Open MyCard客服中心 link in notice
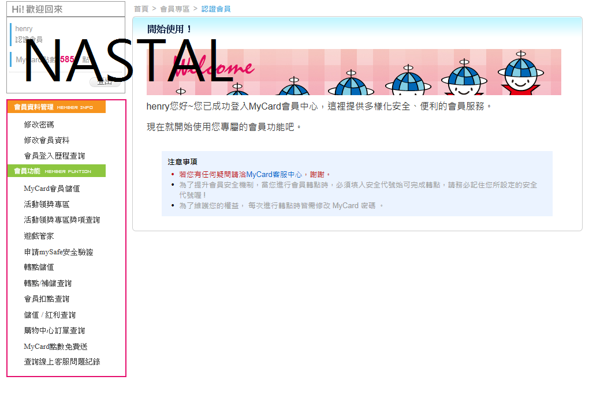 pos(274,174)
